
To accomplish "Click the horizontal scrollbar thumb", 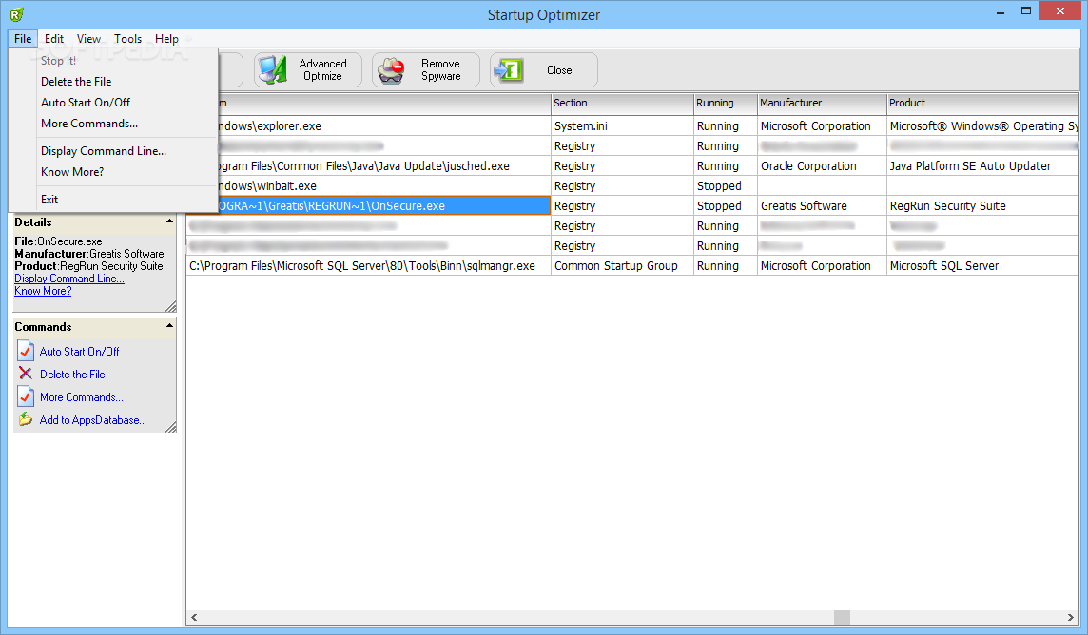I will coord(842,617).
